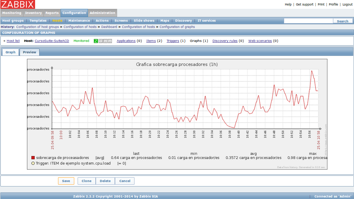Click the red legend square for sobrecarga de proceasadores

point(33,158)
